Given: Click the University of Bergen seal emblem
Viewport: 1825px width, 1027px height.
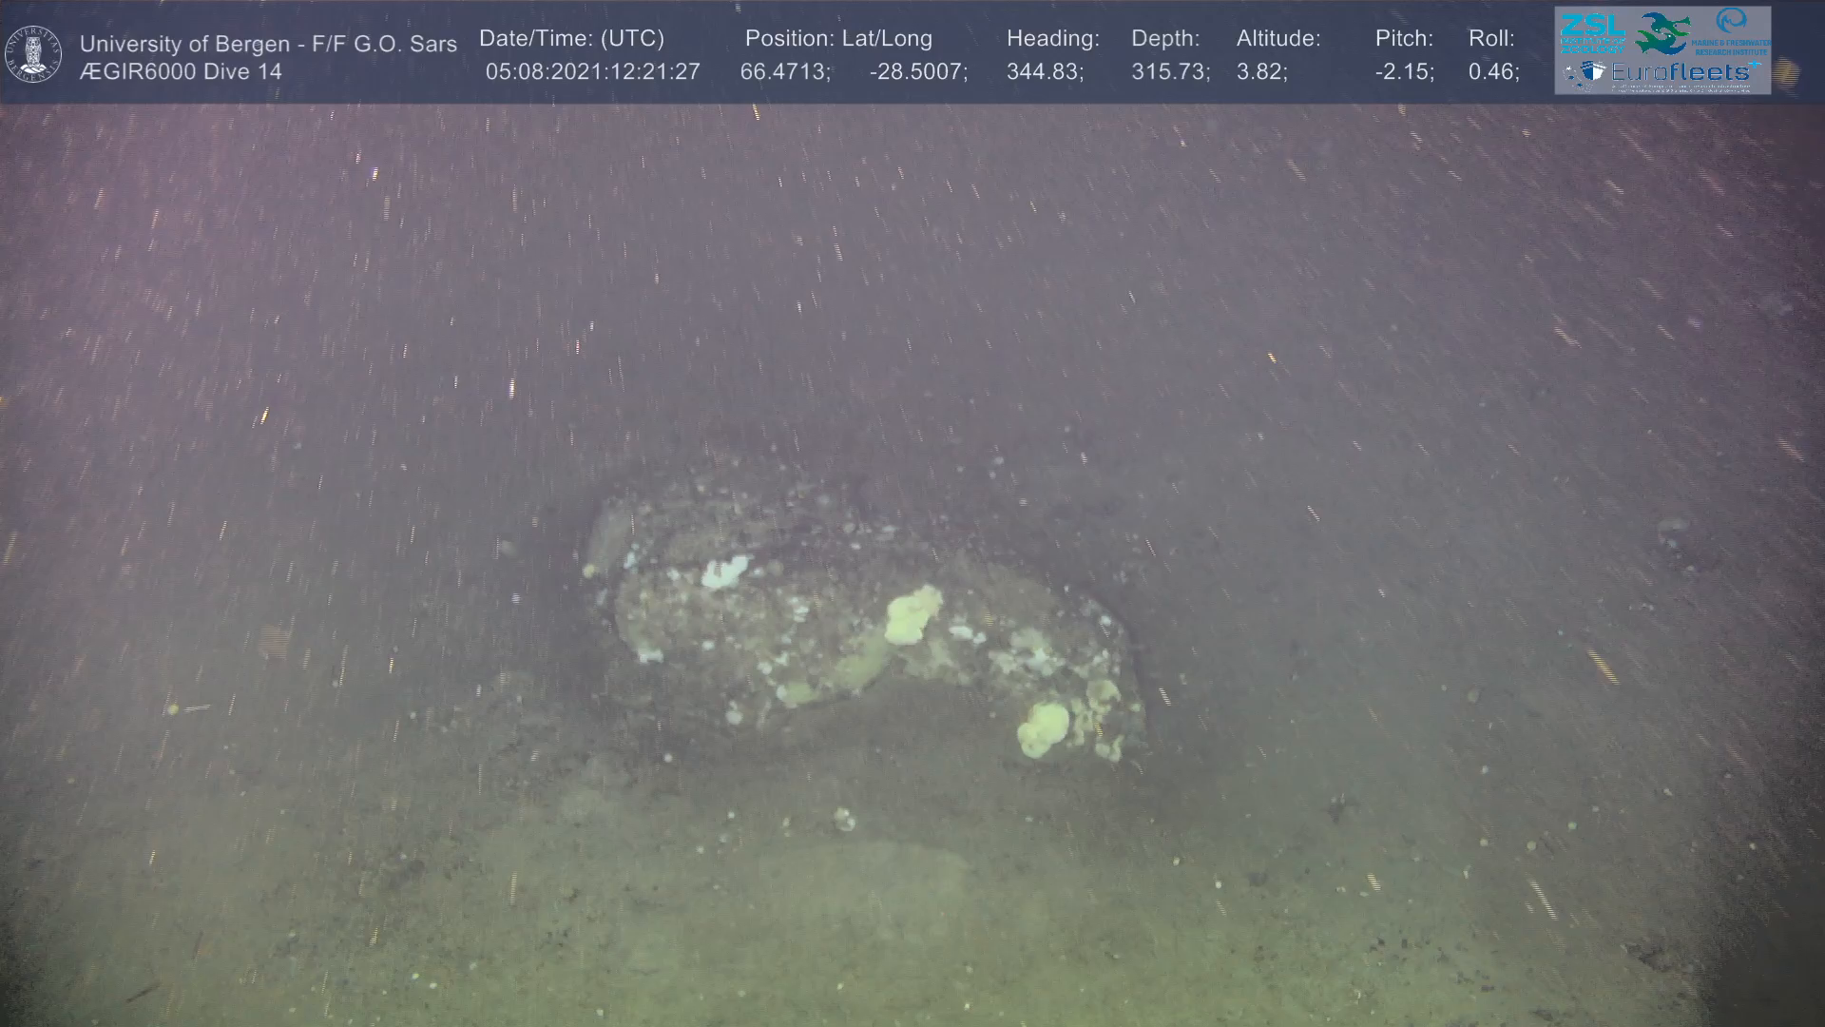Looking at the screenshot, I should pyautogui.click(x=33, y=54).
